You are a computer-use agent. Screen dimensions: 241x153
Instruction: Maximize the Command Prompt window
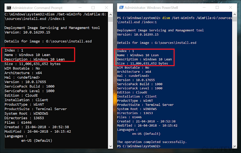(93, 8)
